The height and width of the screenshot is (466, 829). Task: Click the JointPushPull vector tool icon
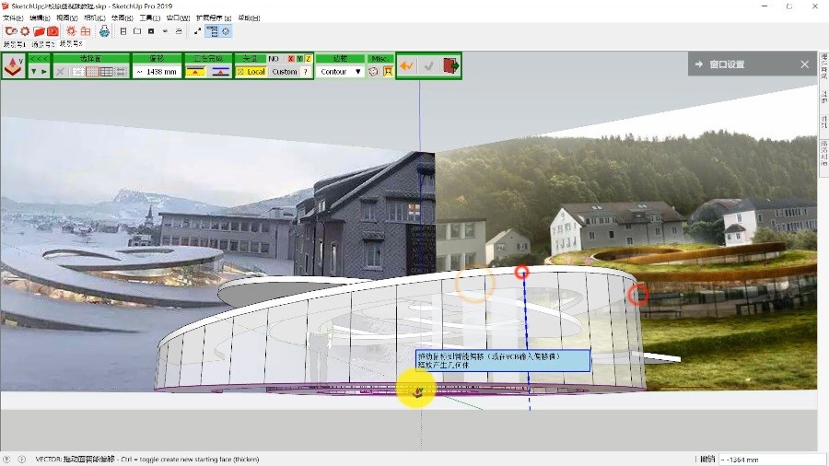pyautogui.click(x=13, y=66)
